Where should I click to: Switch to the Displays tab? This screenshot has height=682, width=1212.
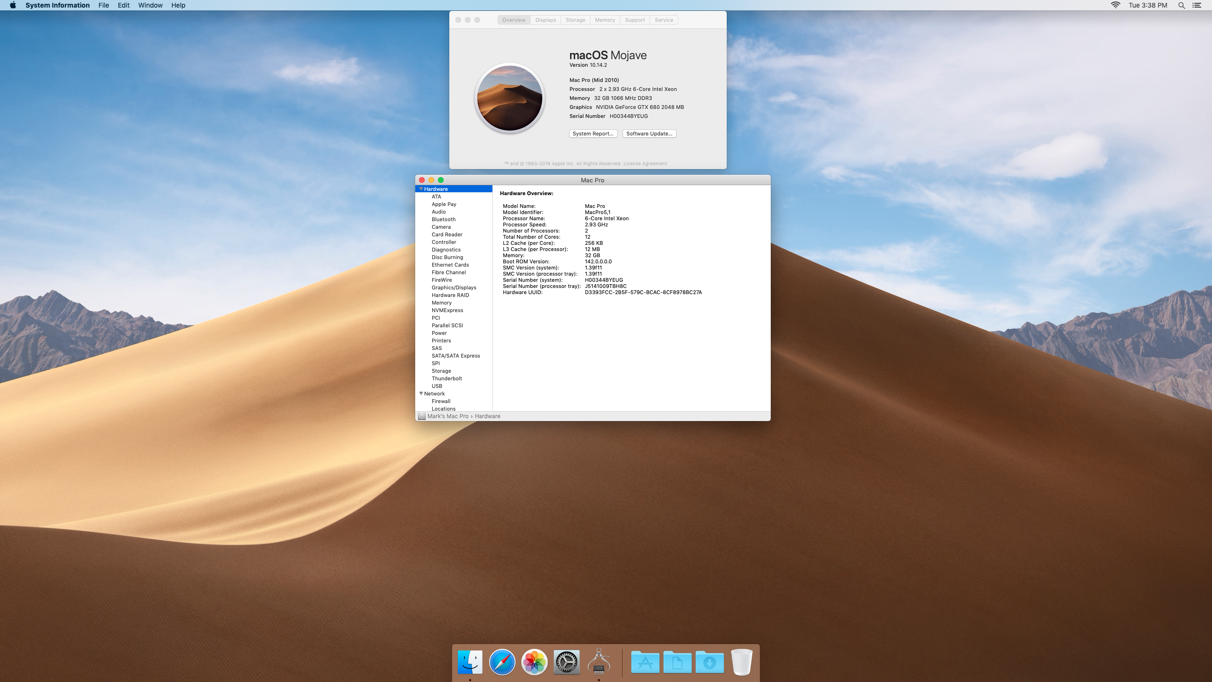545,20
